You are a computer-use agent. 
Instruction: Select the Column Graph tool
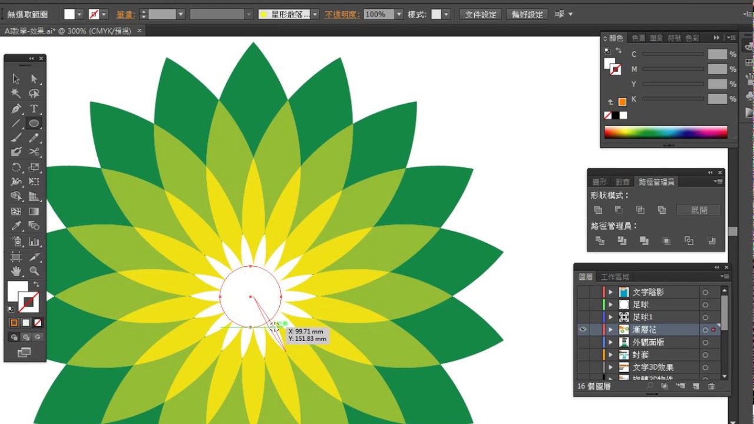pyautogui.click(x=34, y=241)
